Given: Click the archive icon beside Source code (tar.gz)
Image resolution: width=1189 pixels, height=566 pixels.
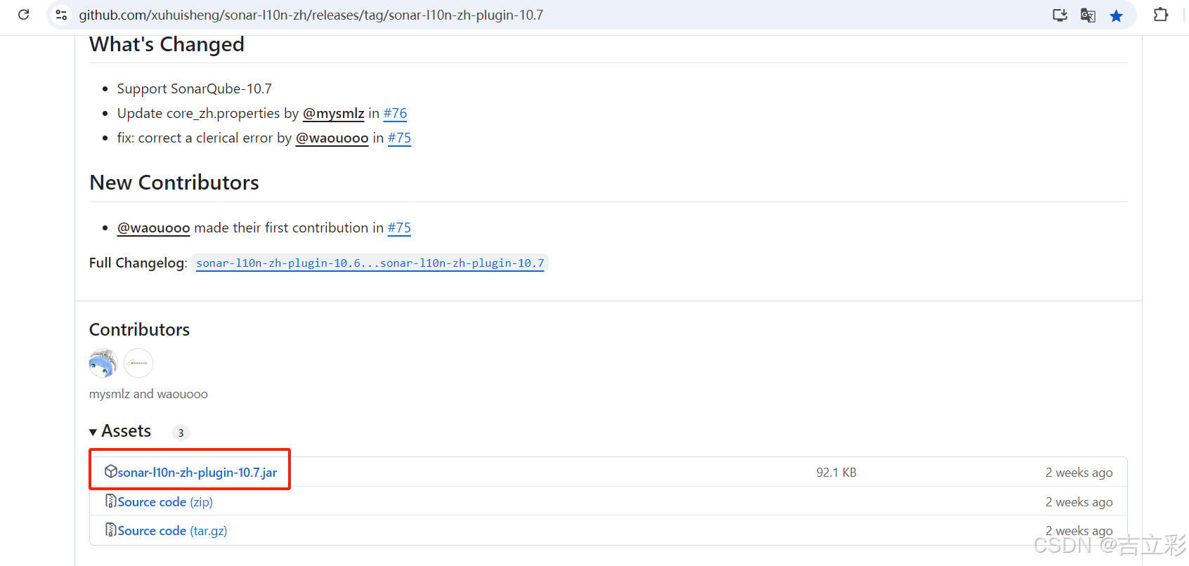Looking at the screenshot, I should coord(110,529).
